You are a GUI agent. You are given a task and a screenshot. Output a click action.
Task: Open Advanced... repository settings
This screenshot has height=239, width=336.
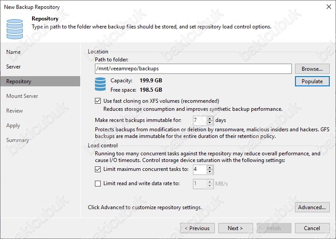pos(312,207)
